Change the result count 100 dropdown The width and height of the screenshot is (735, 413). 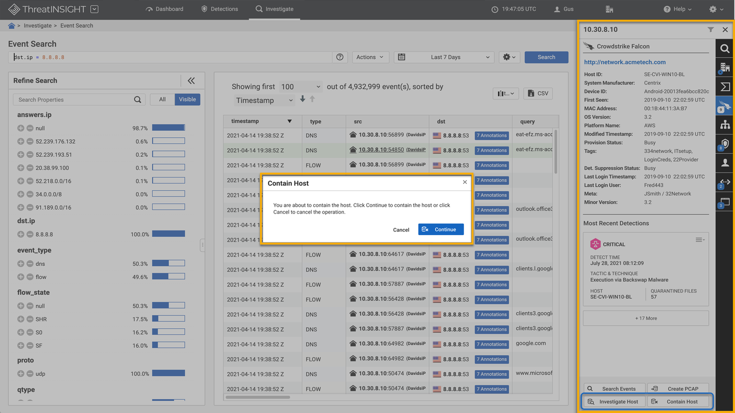click(300, 87)
